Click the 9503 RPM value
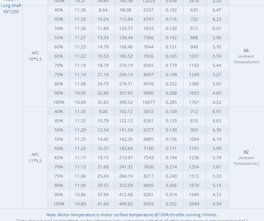264x221 pixels. [x=149, y=204]
